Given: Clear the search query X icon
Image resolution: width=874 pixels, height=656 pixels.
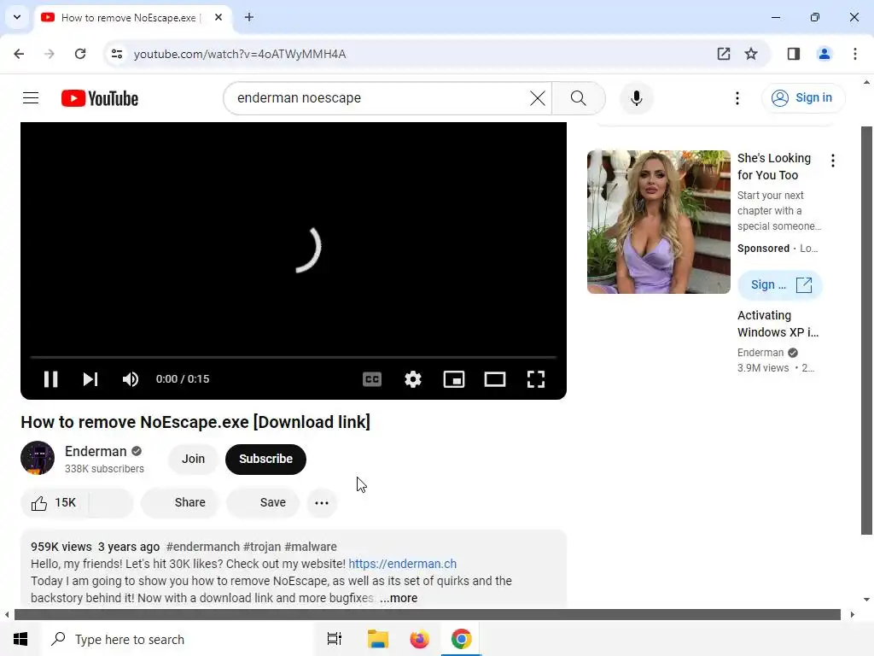Looking at the screenshot, I should (x=538, y=98).
